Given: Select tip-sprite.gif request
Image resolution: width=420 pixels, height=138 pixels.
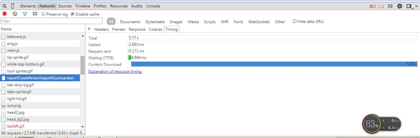Looking at the screenshot, I should click(x=40, y=57).
